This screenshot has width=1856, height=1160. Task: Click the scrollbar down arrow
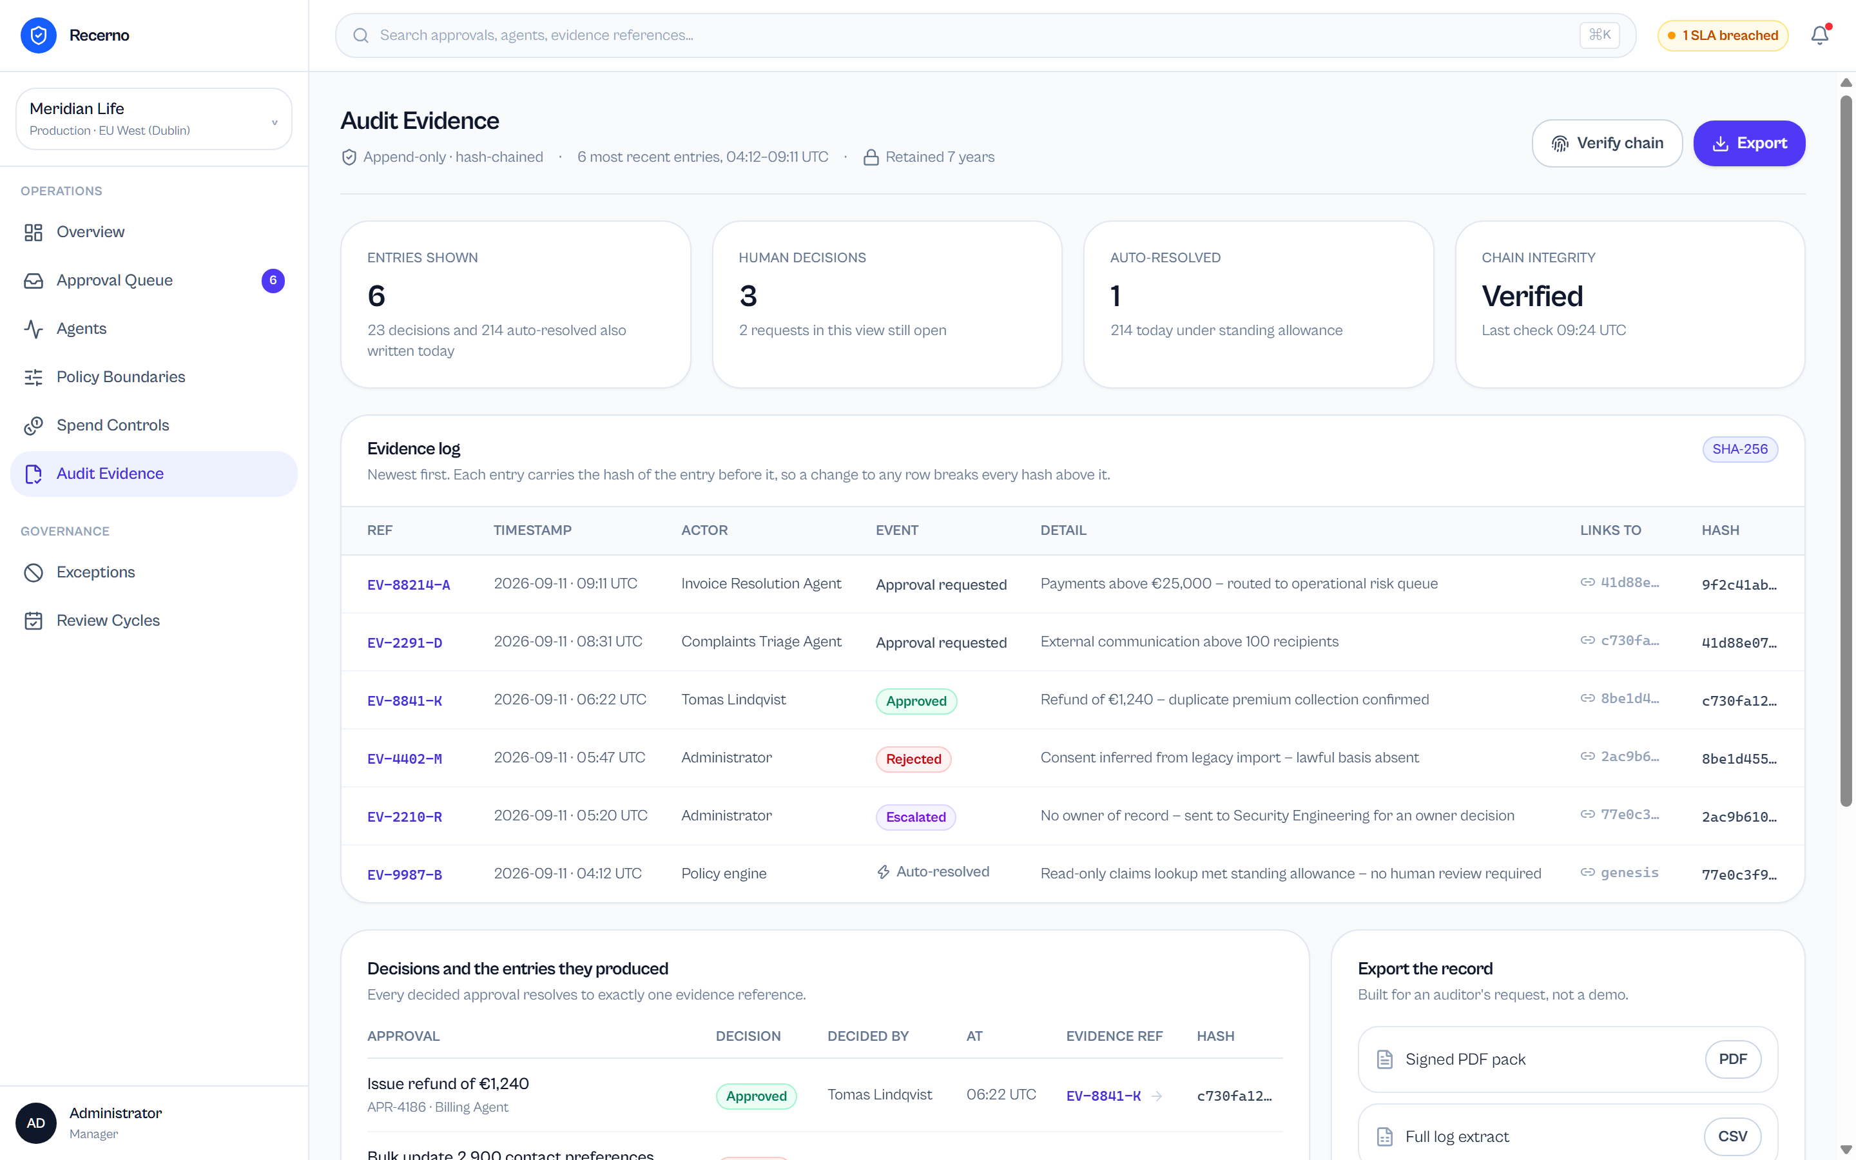[1846, 1149]
